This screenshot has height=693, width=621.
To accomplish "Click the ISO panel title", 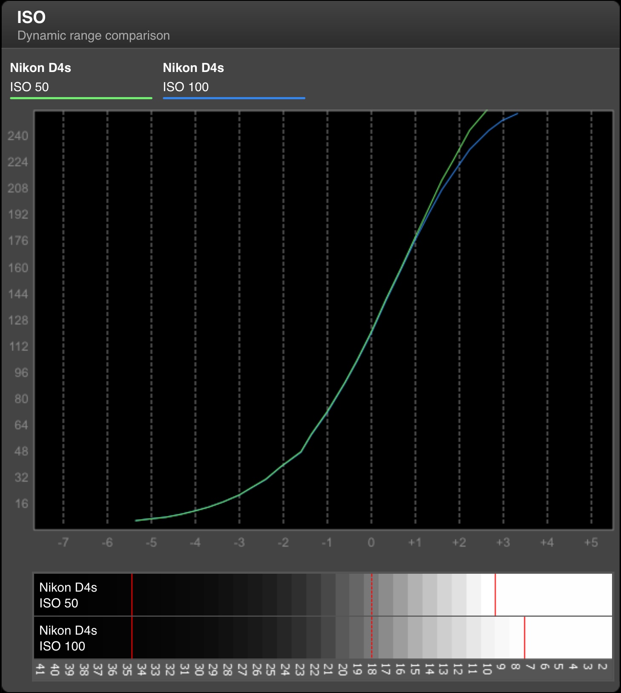I will [x=31, y=17].
